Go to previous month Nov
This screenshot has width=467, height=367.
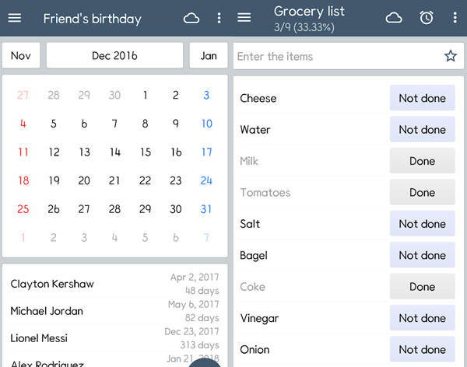(x=21, y=56)
